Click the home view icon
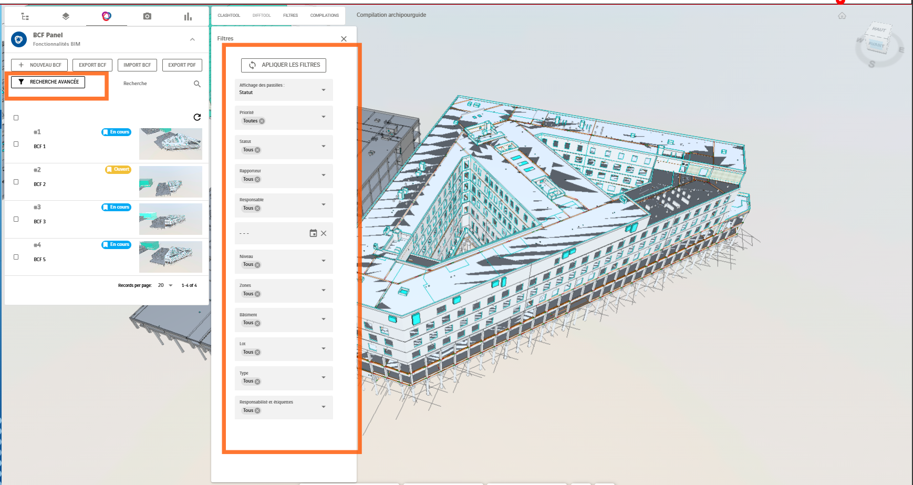This screenshot has height=485, width=913. (x=842, y=16)
